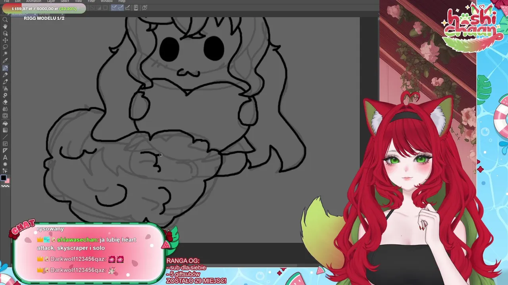Screen dimensions: 508x285
Task: Select the Auto select magic wand tool
Action: 5,53
